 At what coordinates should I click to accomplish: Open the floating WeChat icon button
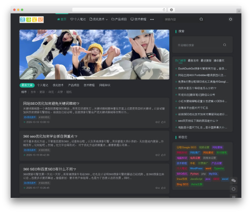pos(233,180)
